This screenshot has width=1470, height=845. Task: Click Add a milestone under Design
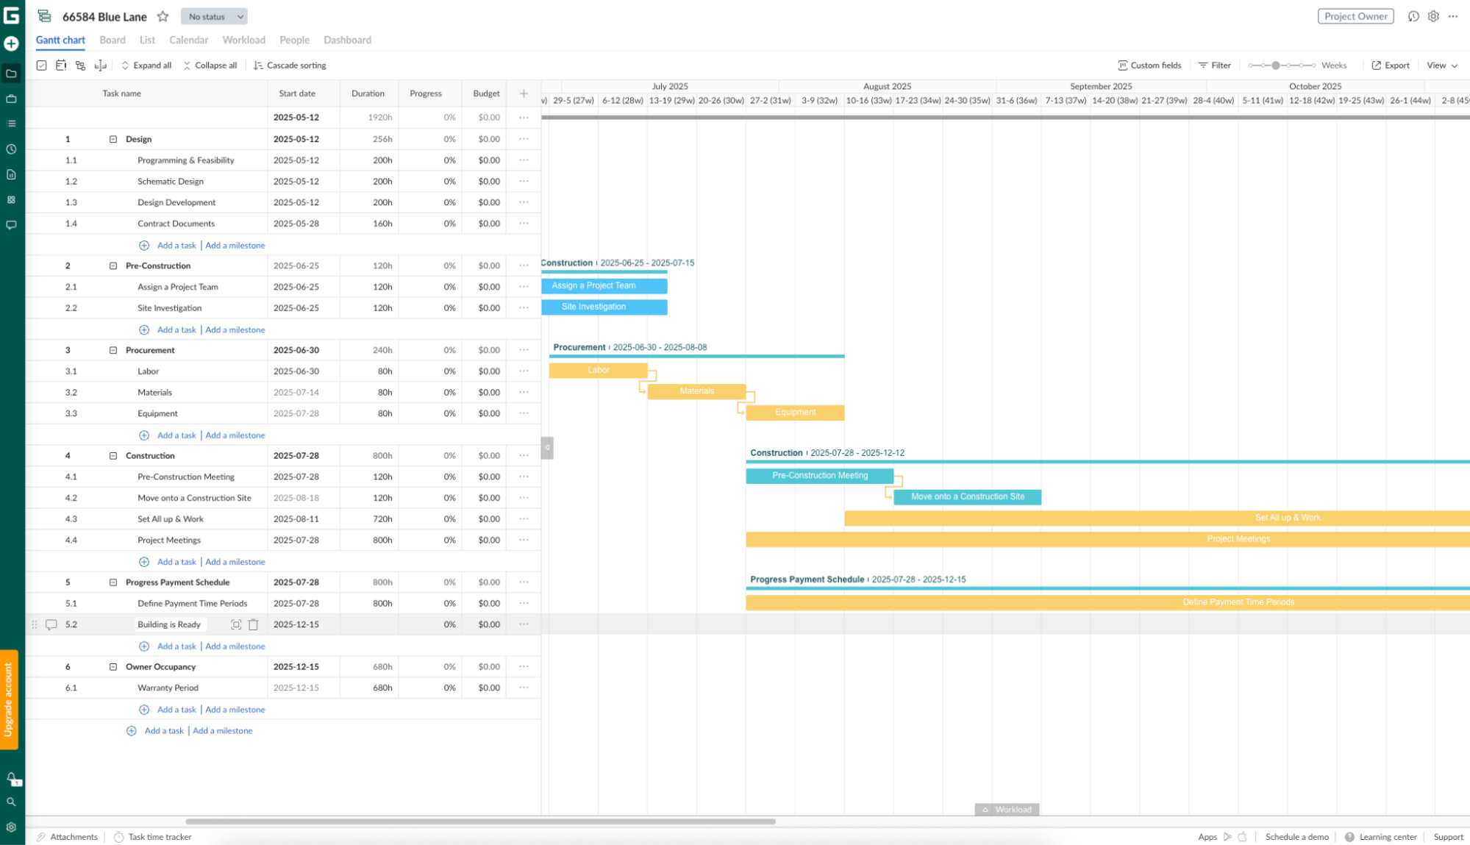[x=235, y=245]
